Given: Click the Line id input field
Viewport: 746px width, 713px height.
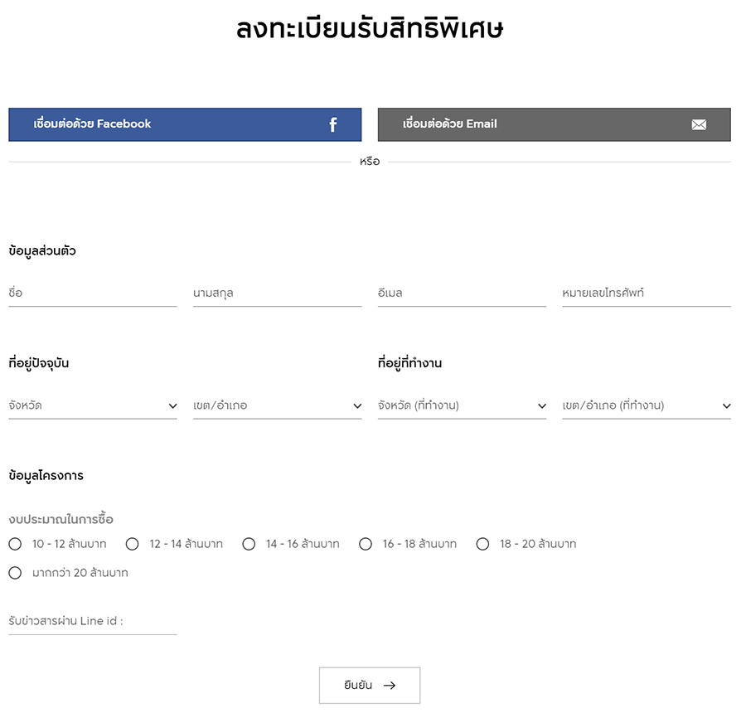Looking at the screenshot, I should pyautogui.click(x=93, y=622).
